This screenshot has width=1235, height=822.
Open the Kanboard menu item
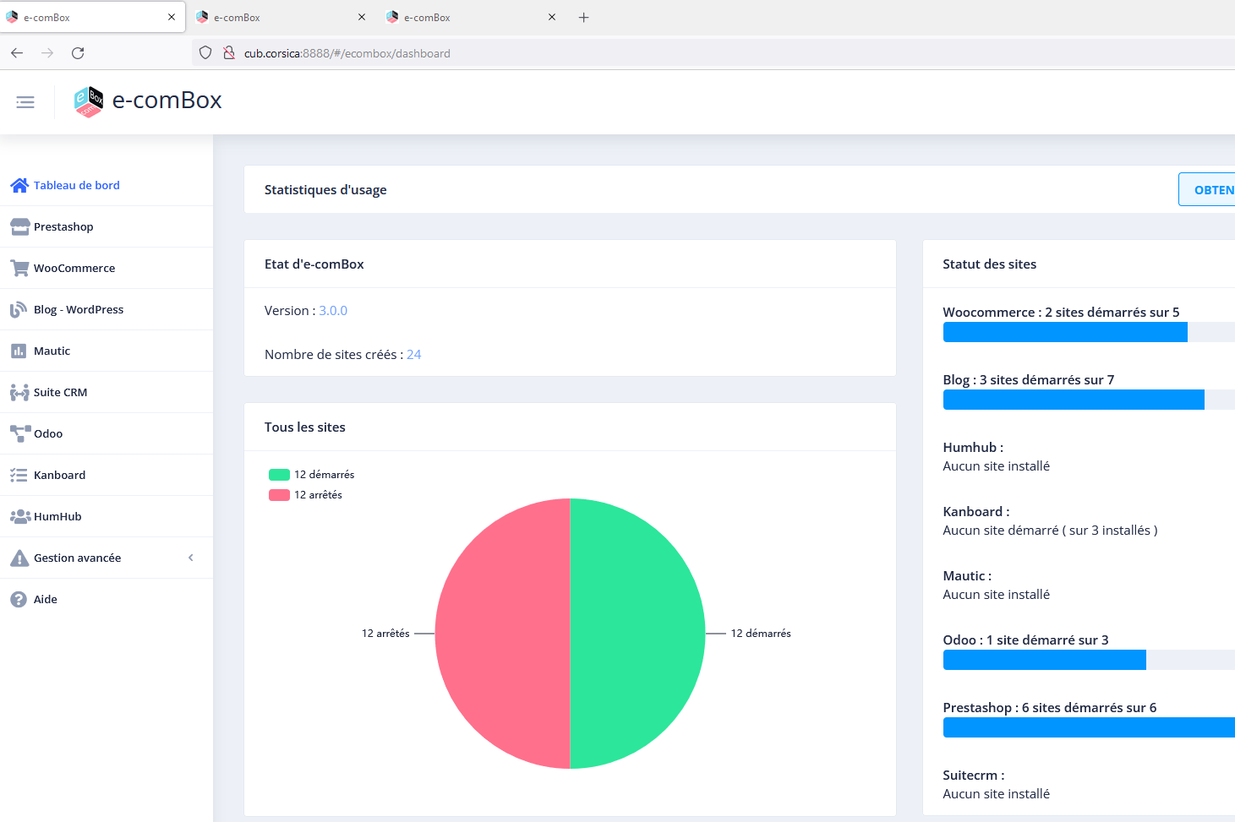click(59, 475)
